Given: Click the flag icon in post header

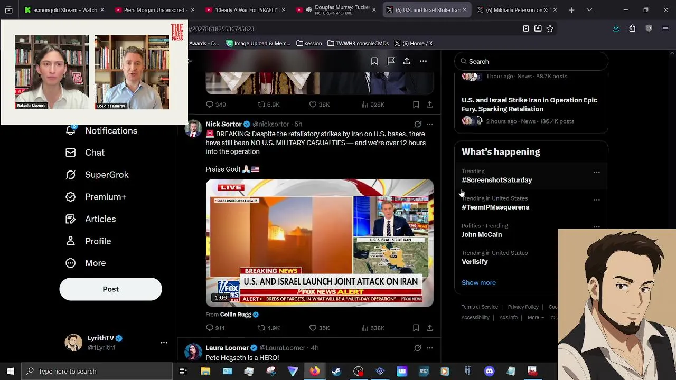Looking at the screenshot, I should click(391, 61).
